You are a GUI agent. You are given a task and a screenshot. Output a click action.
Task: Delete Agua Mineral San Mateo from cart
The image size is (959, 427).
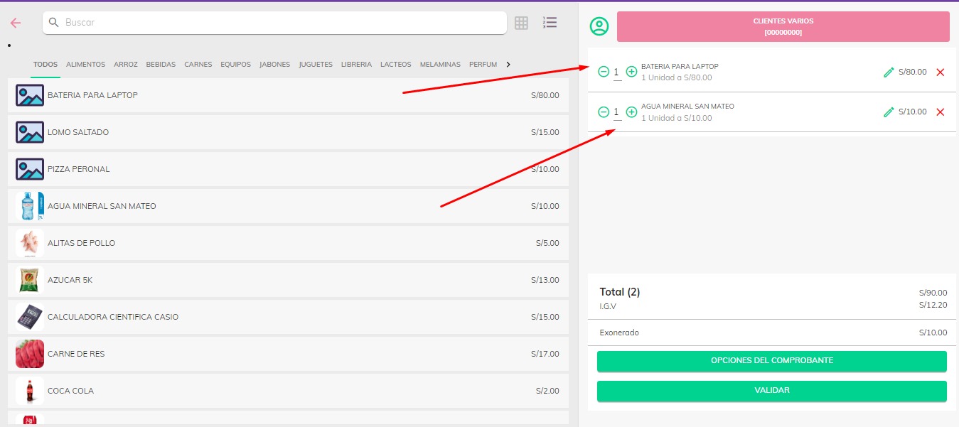[940, 112]
